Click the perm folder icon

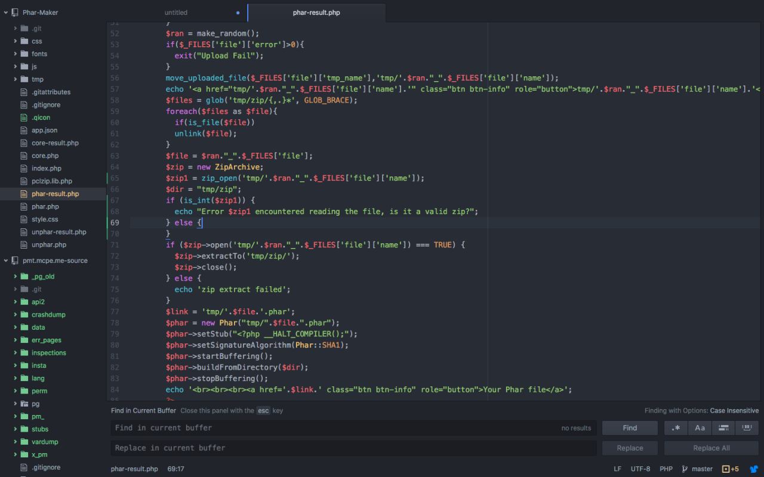24,391
